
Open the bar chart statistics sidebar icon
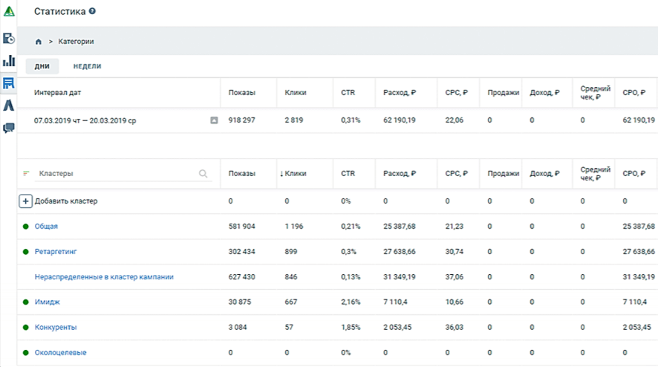(9, 61)
